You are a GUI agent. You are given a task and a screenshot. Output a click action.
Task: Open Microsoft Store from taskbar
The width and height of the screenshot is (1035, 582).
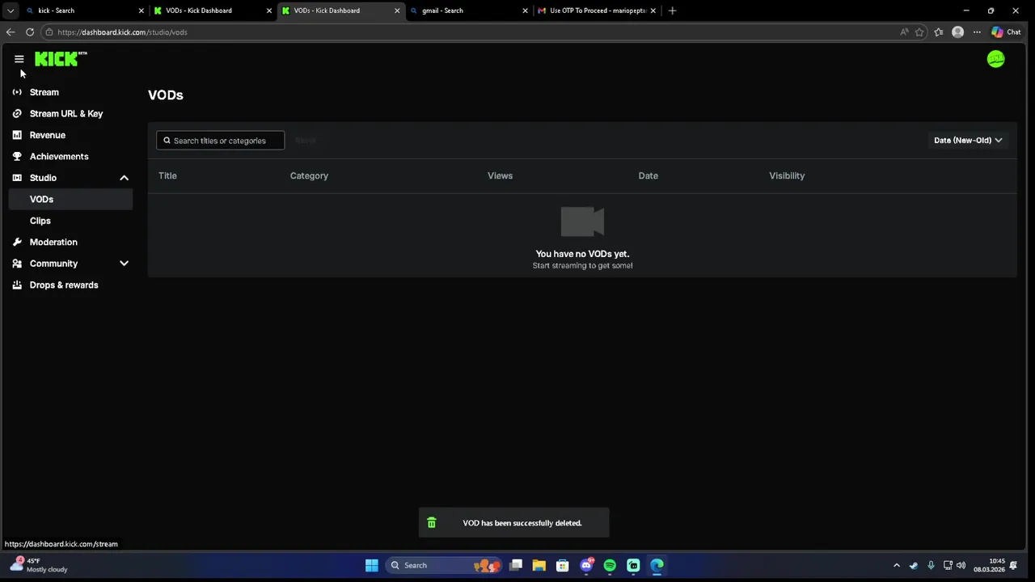coord(563,565)
